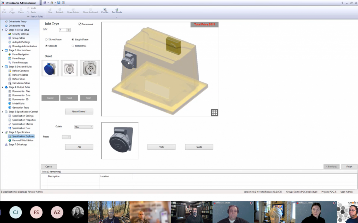Viewport: 358px width, 223px height.
Task: Click the < Previous button
Action: coord(331,166)
